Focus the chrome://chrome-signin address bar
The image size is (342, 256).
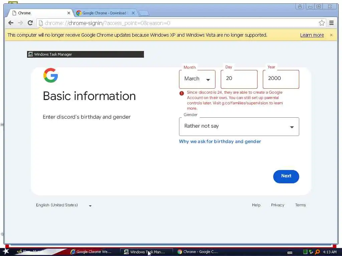[181, 23]
